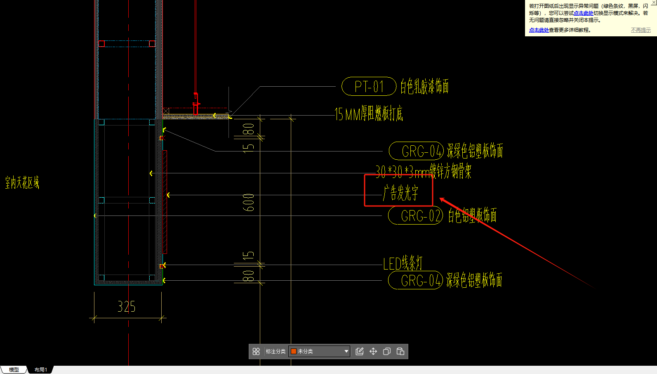Select the 白色乳胶漆饰面 label
Image resolution: width=657 pixels, height=374 pixels.
click(424, 86)
